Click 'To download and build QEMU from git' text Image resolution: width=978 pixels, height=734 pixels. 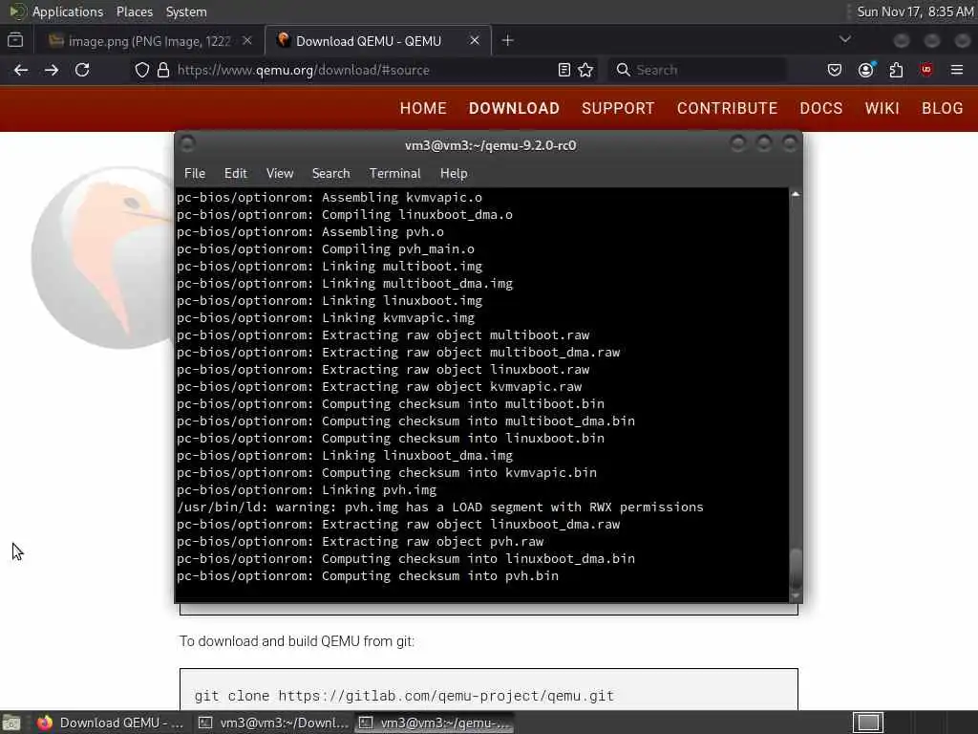(x=297, y=641)
